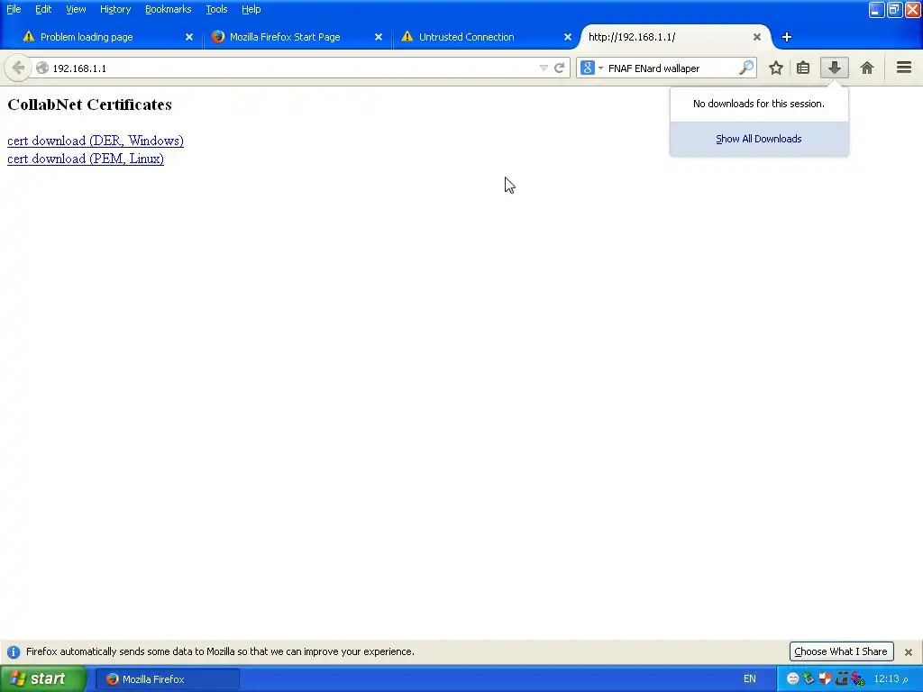Minimize the Firefox window

click(x=876, y=10)
